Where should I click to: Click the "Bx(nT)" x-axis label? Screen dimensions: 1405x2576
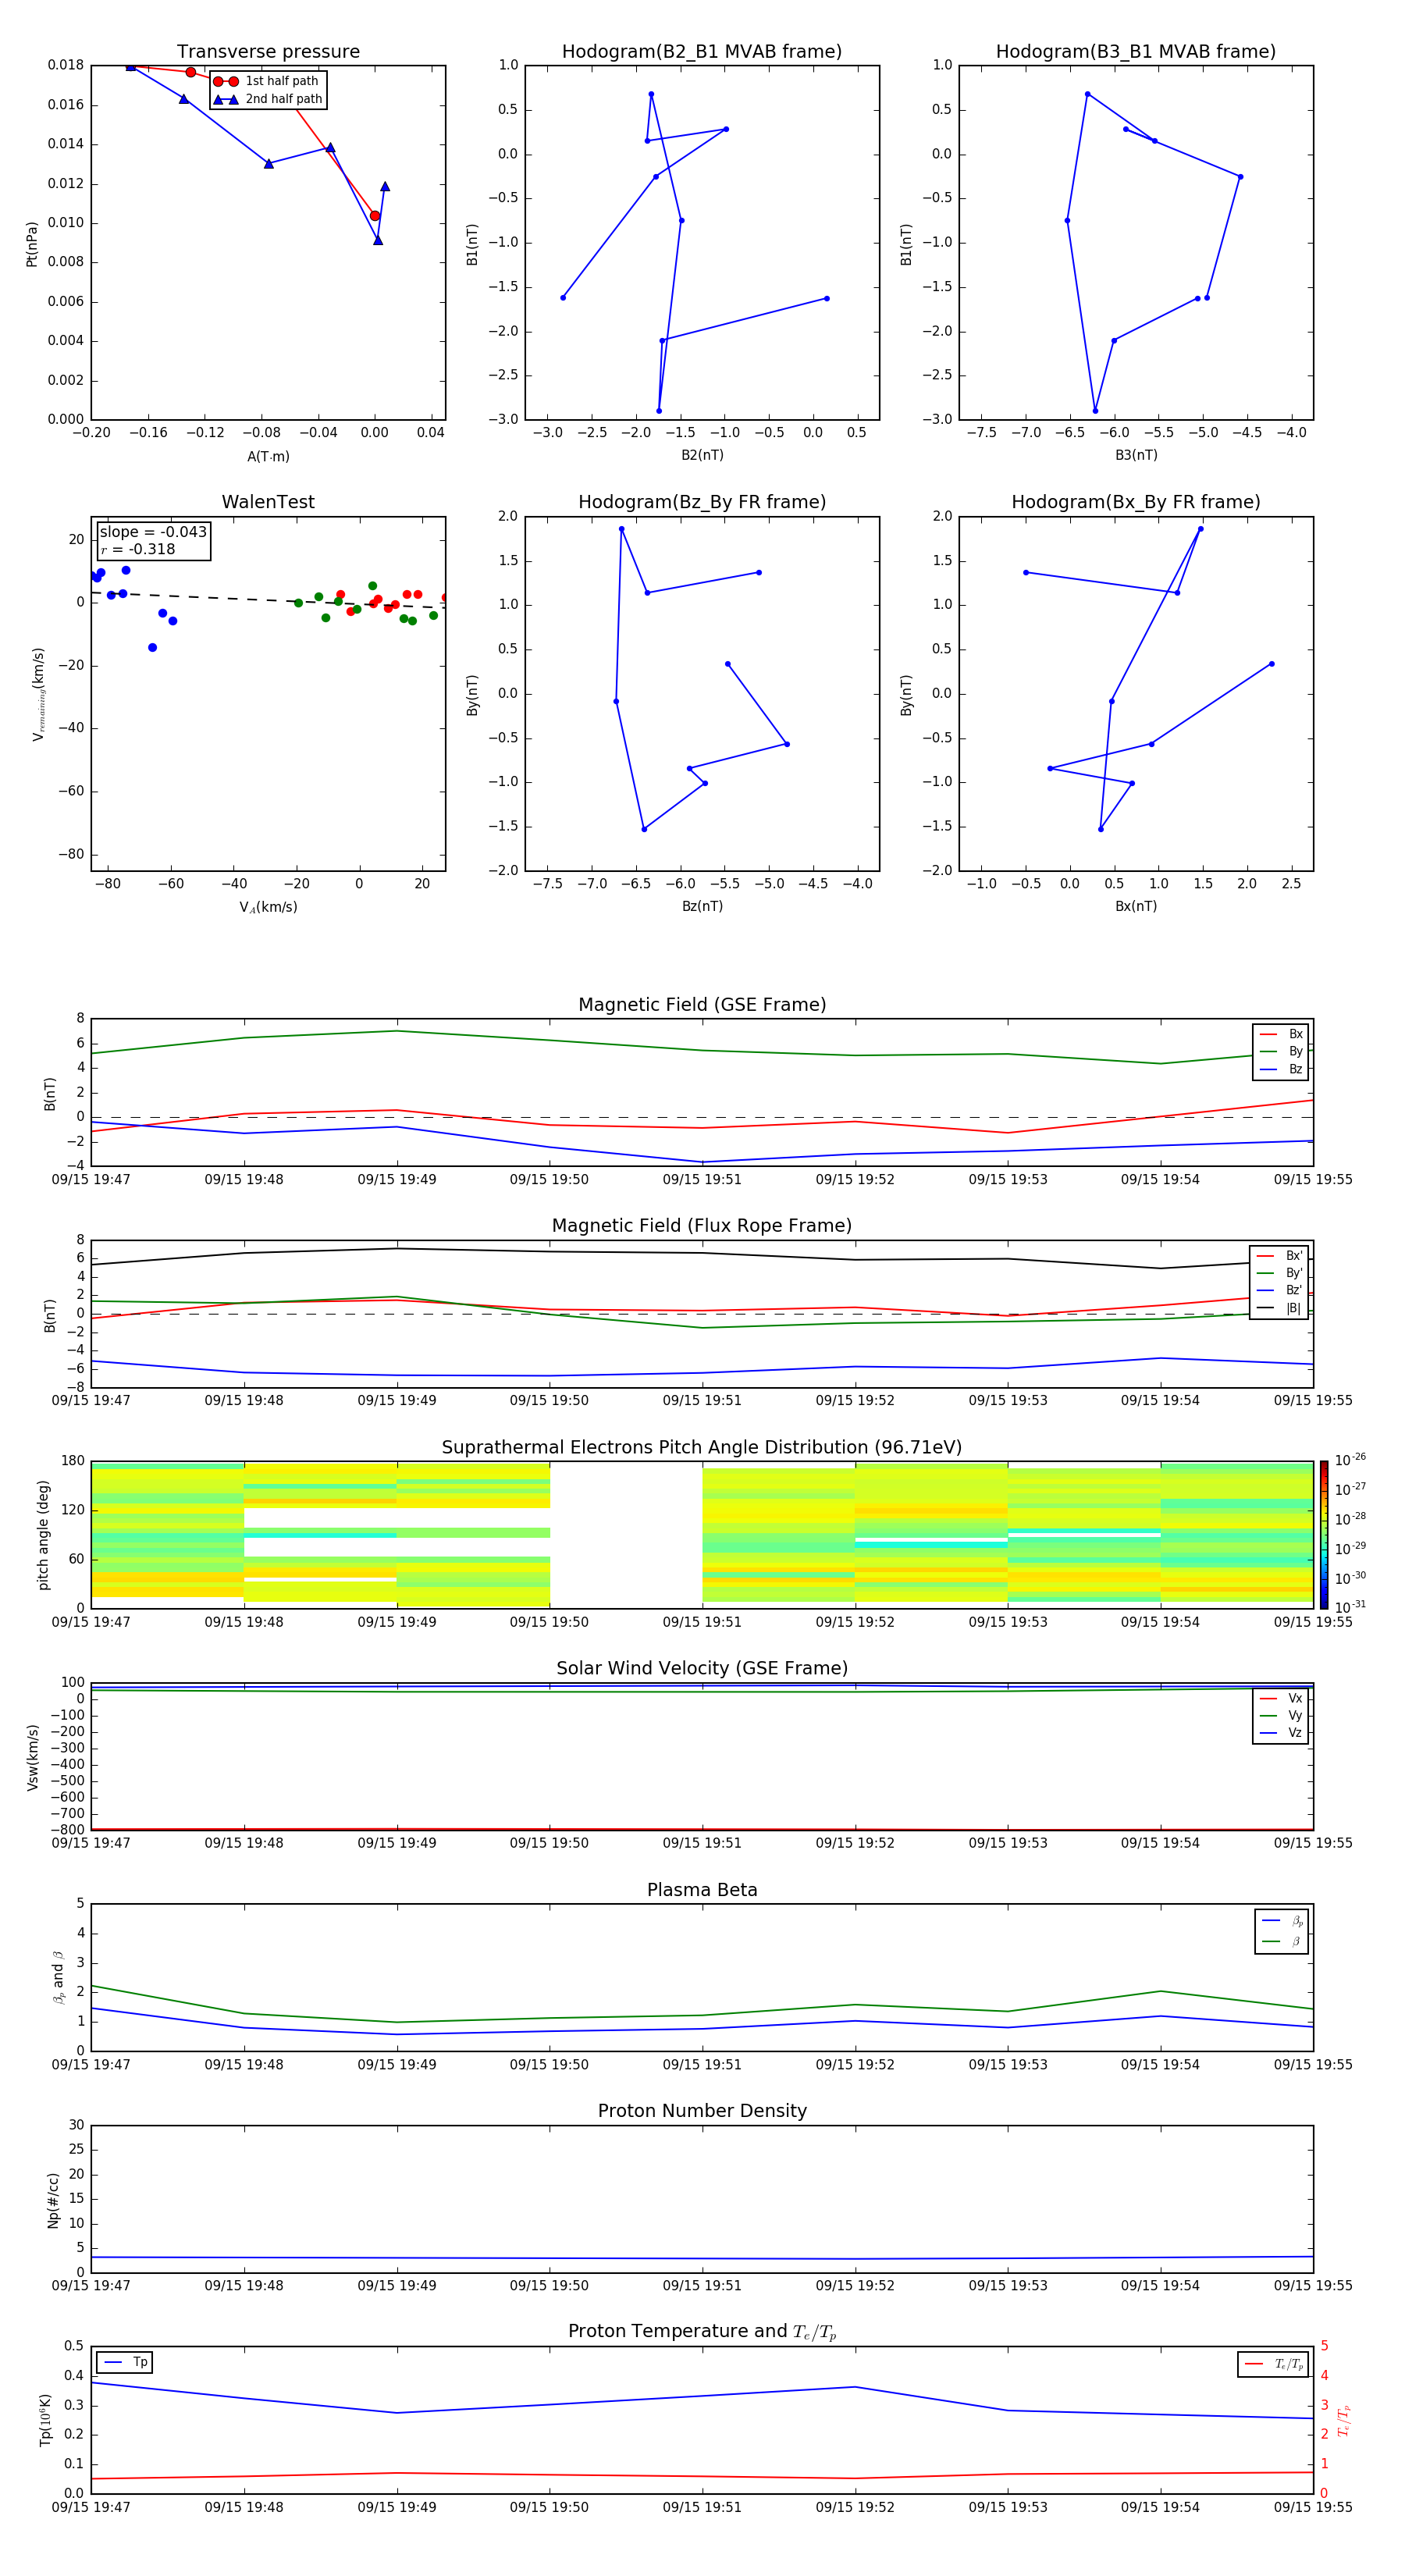coord(1136,906)
